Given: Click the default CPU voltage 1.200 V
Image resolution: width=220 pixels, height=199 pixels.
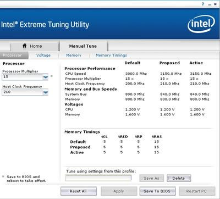Looking at the screenshot, I should tap(133, 109).
